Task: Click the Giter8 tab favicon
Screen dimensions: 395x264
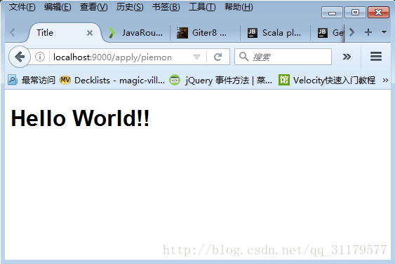Action: [x=182, y=33]
